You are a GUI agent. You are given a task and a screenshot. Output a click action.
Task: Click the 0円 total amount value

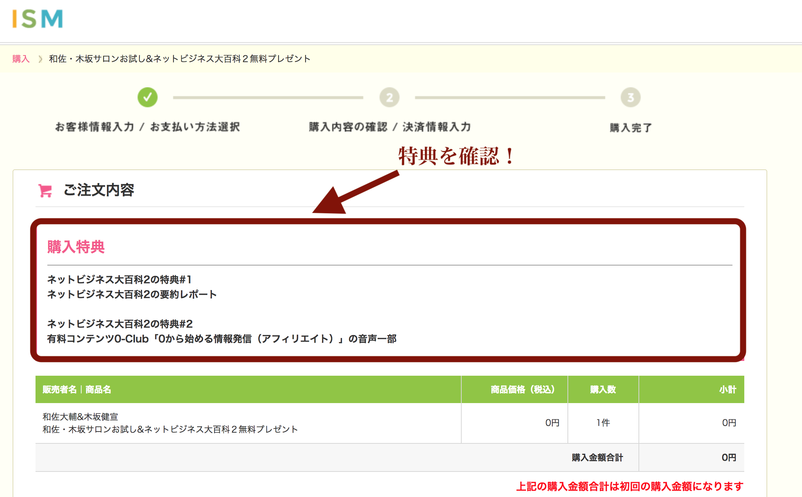(x=729, y=457)
